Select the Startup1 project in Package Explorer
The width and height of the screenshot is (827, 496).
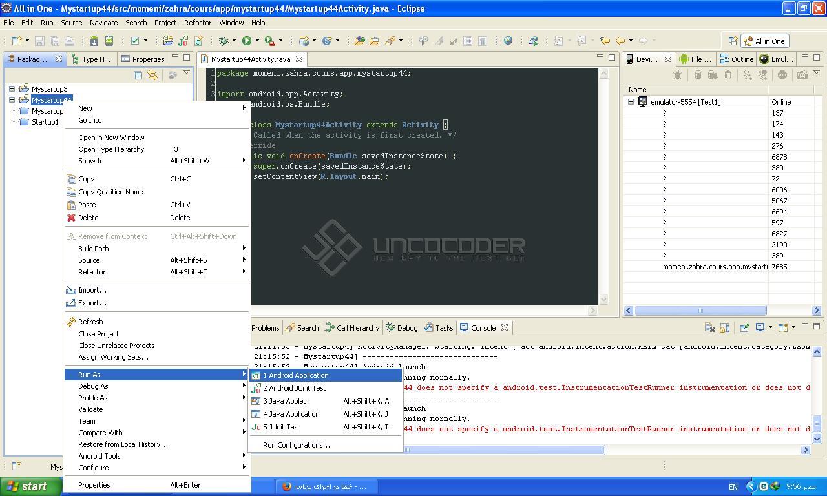pyautogui.click(x=45, y=122)
